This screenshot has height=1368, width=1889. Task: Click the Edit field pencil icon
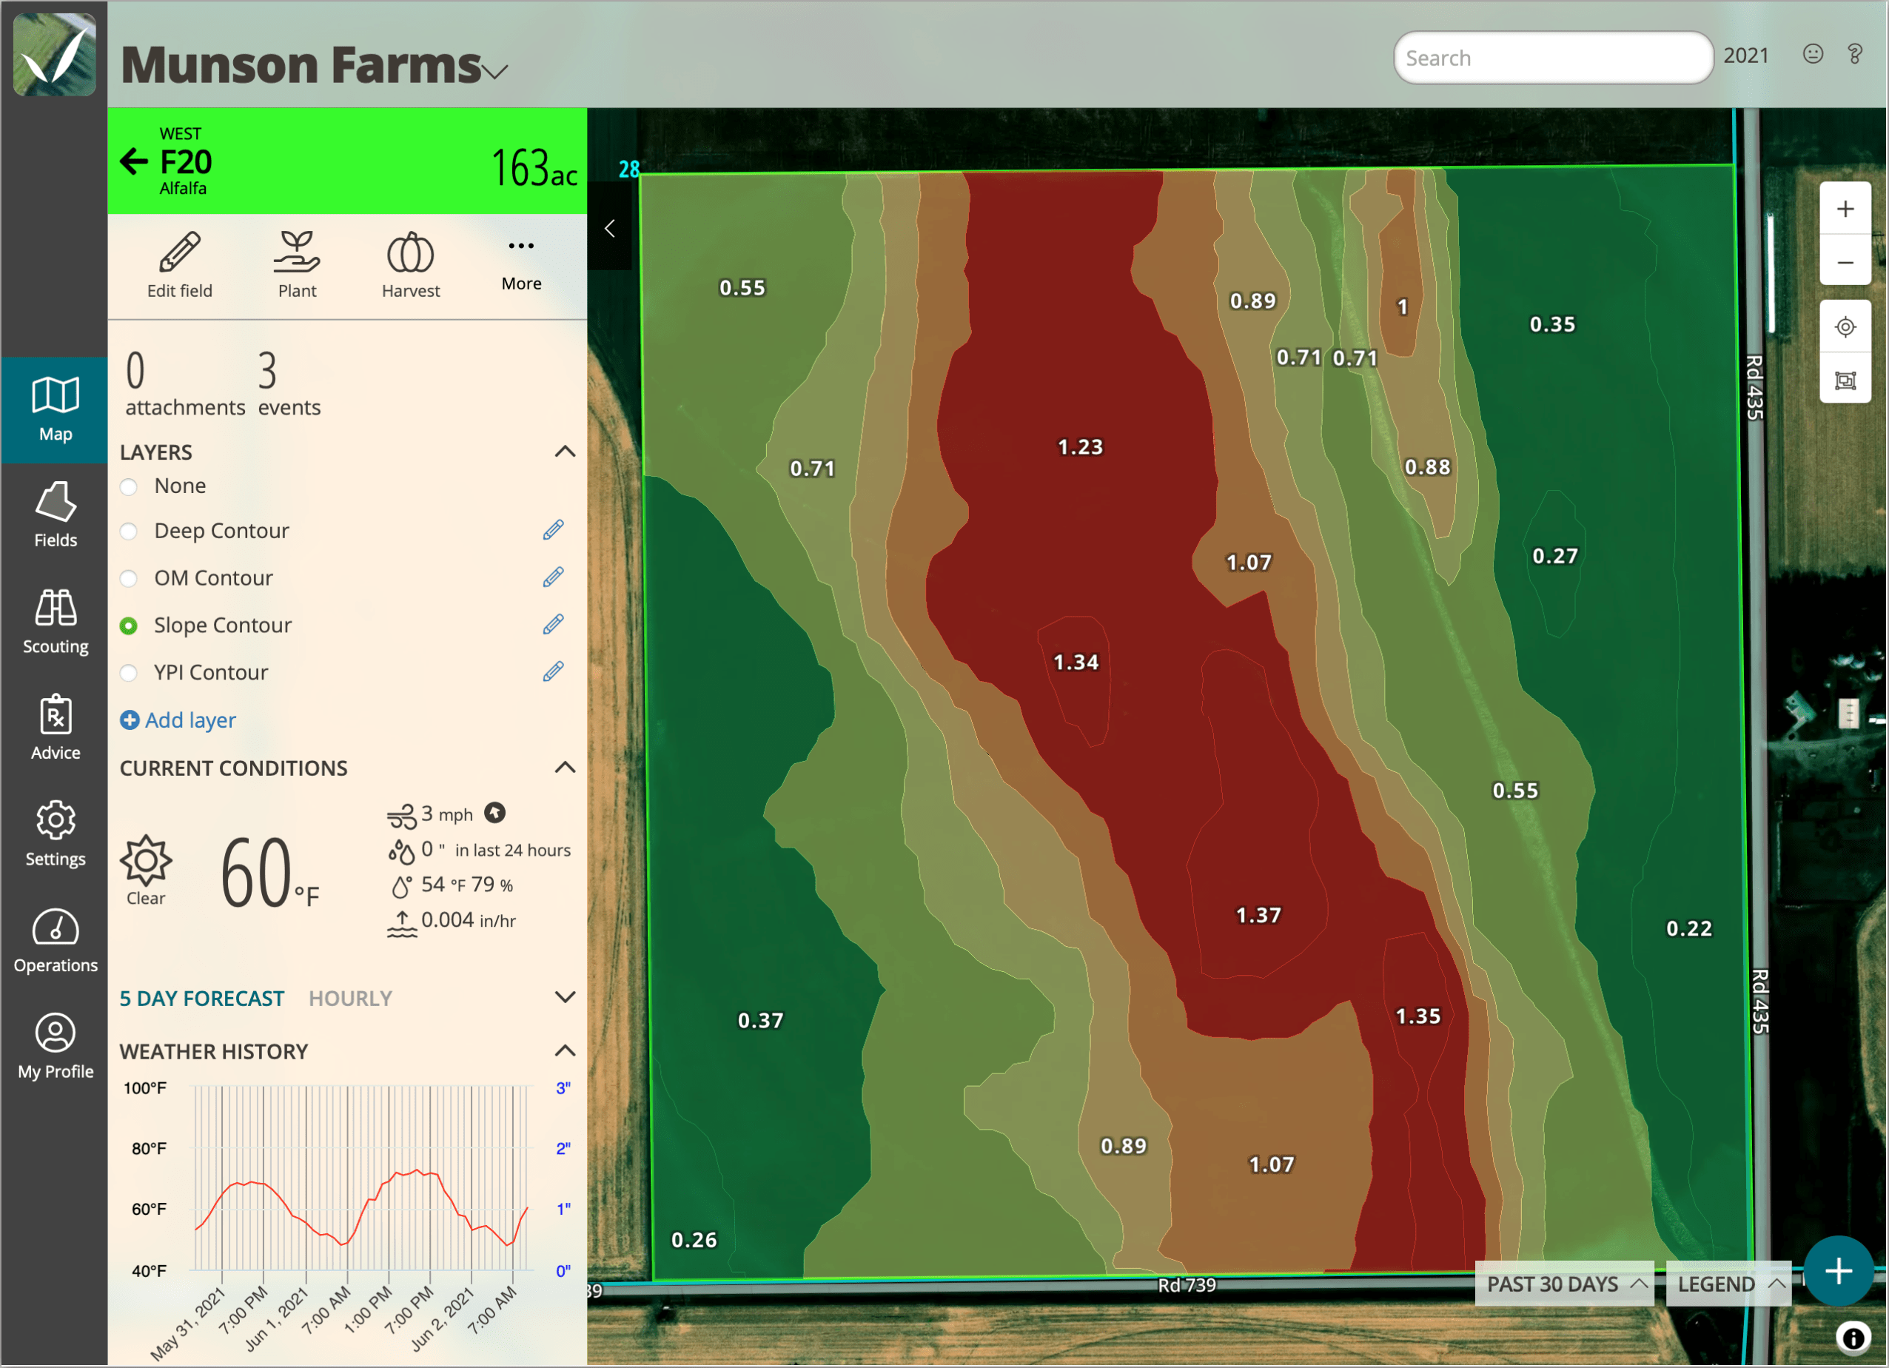(180, 252)
